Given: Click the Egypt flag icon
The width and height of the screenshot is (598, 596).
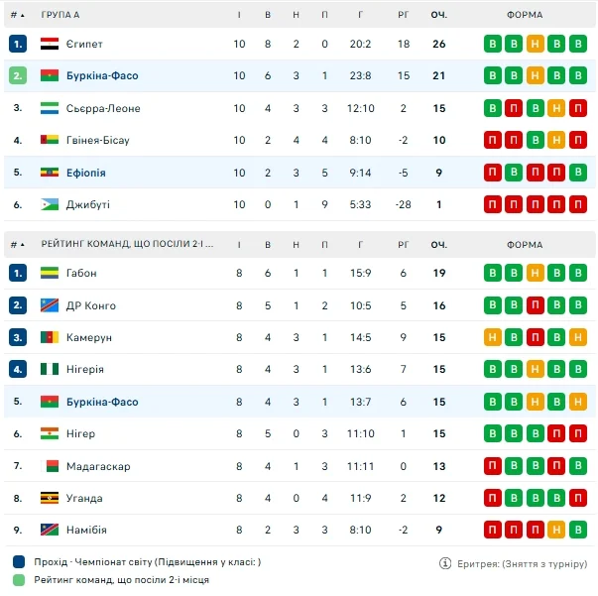Looking at the screenshot, I should coord(50,44).
